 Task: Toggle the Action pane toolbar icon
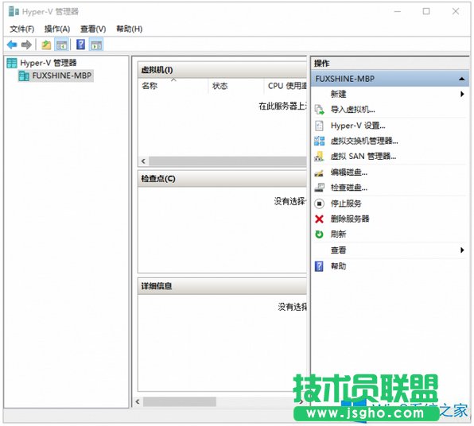(x=96, y=45)
